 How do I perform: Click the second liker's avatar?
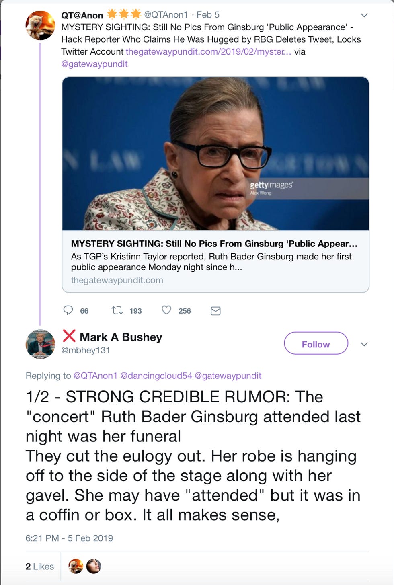coord(94,566)
